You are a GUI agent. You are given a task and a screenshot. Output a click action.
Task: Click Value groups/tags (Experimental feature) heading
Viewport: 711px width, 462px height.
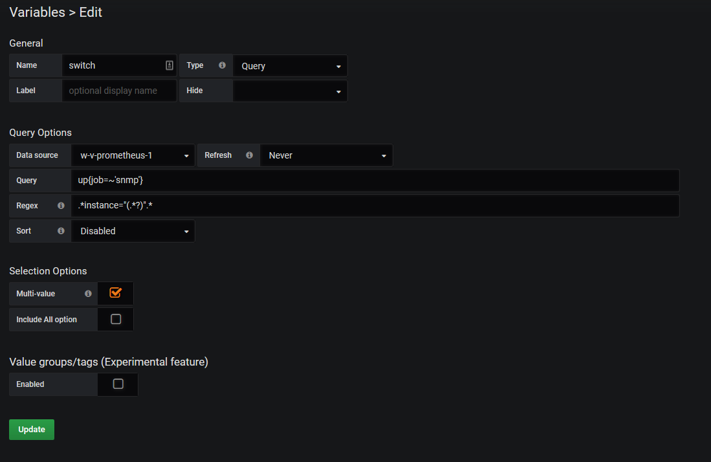tap(109, 362)
